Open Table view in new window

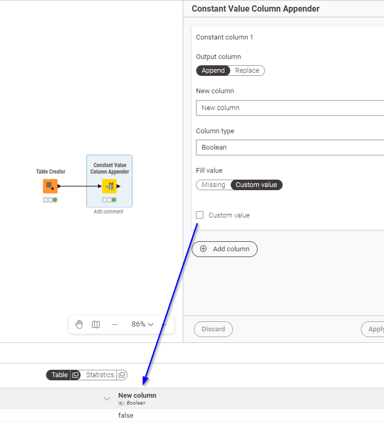coord(75,375)
